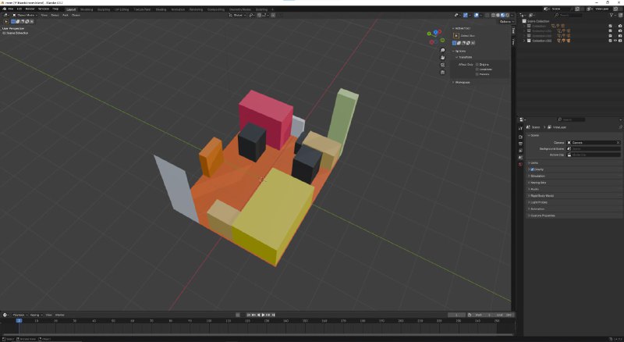The image size is (624, 342).
Task: Toggle viewport gizmos button
Action: point(465,15)
